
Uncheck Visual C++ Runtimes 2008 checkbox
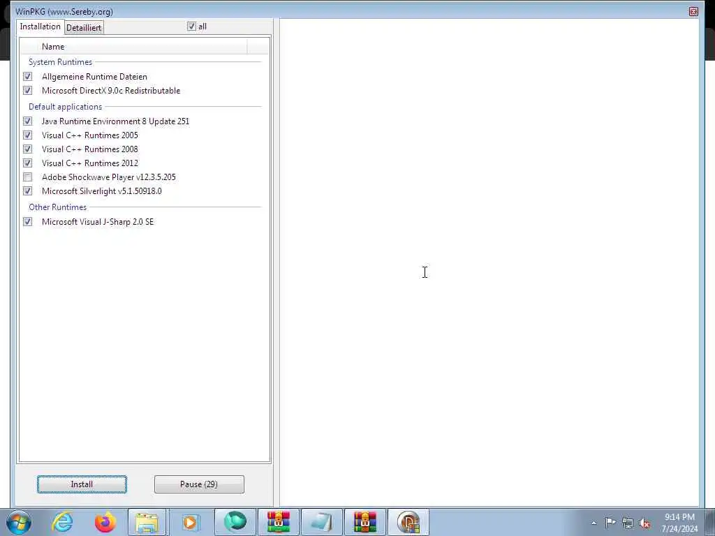(28, 149)
